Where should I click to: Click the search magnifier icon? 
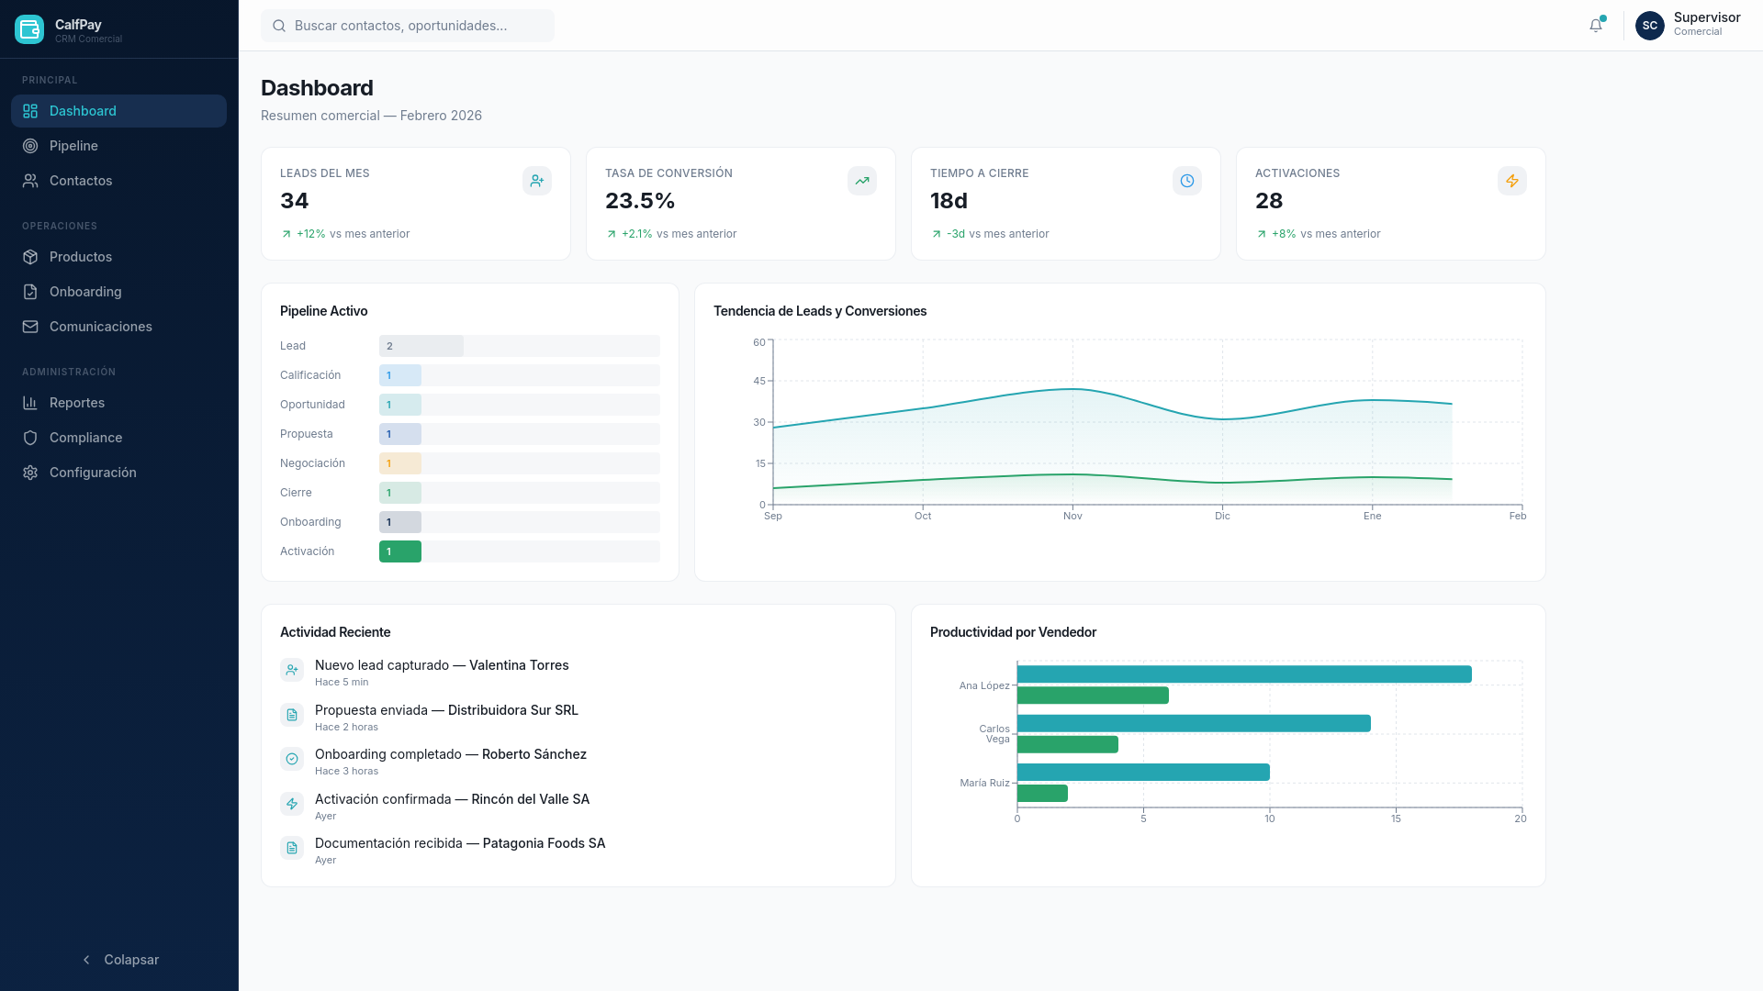click(x=279, y=26)
